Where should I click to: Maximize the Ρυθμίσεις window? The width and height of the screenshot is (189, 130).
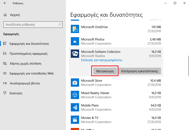click(x=175, y=3)
